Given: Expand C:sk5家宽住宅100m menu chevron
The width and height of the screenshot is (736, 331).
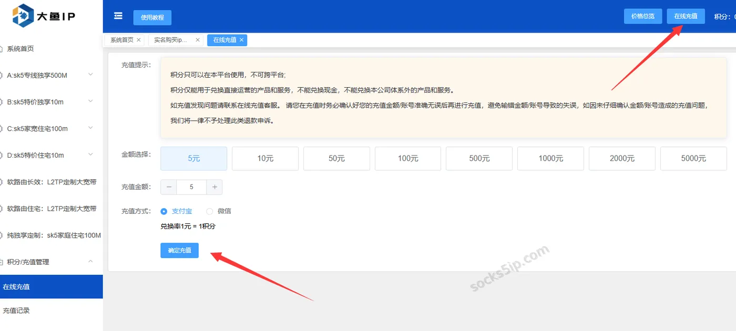Looking at the screenshot, I should [x=90, y=128].
